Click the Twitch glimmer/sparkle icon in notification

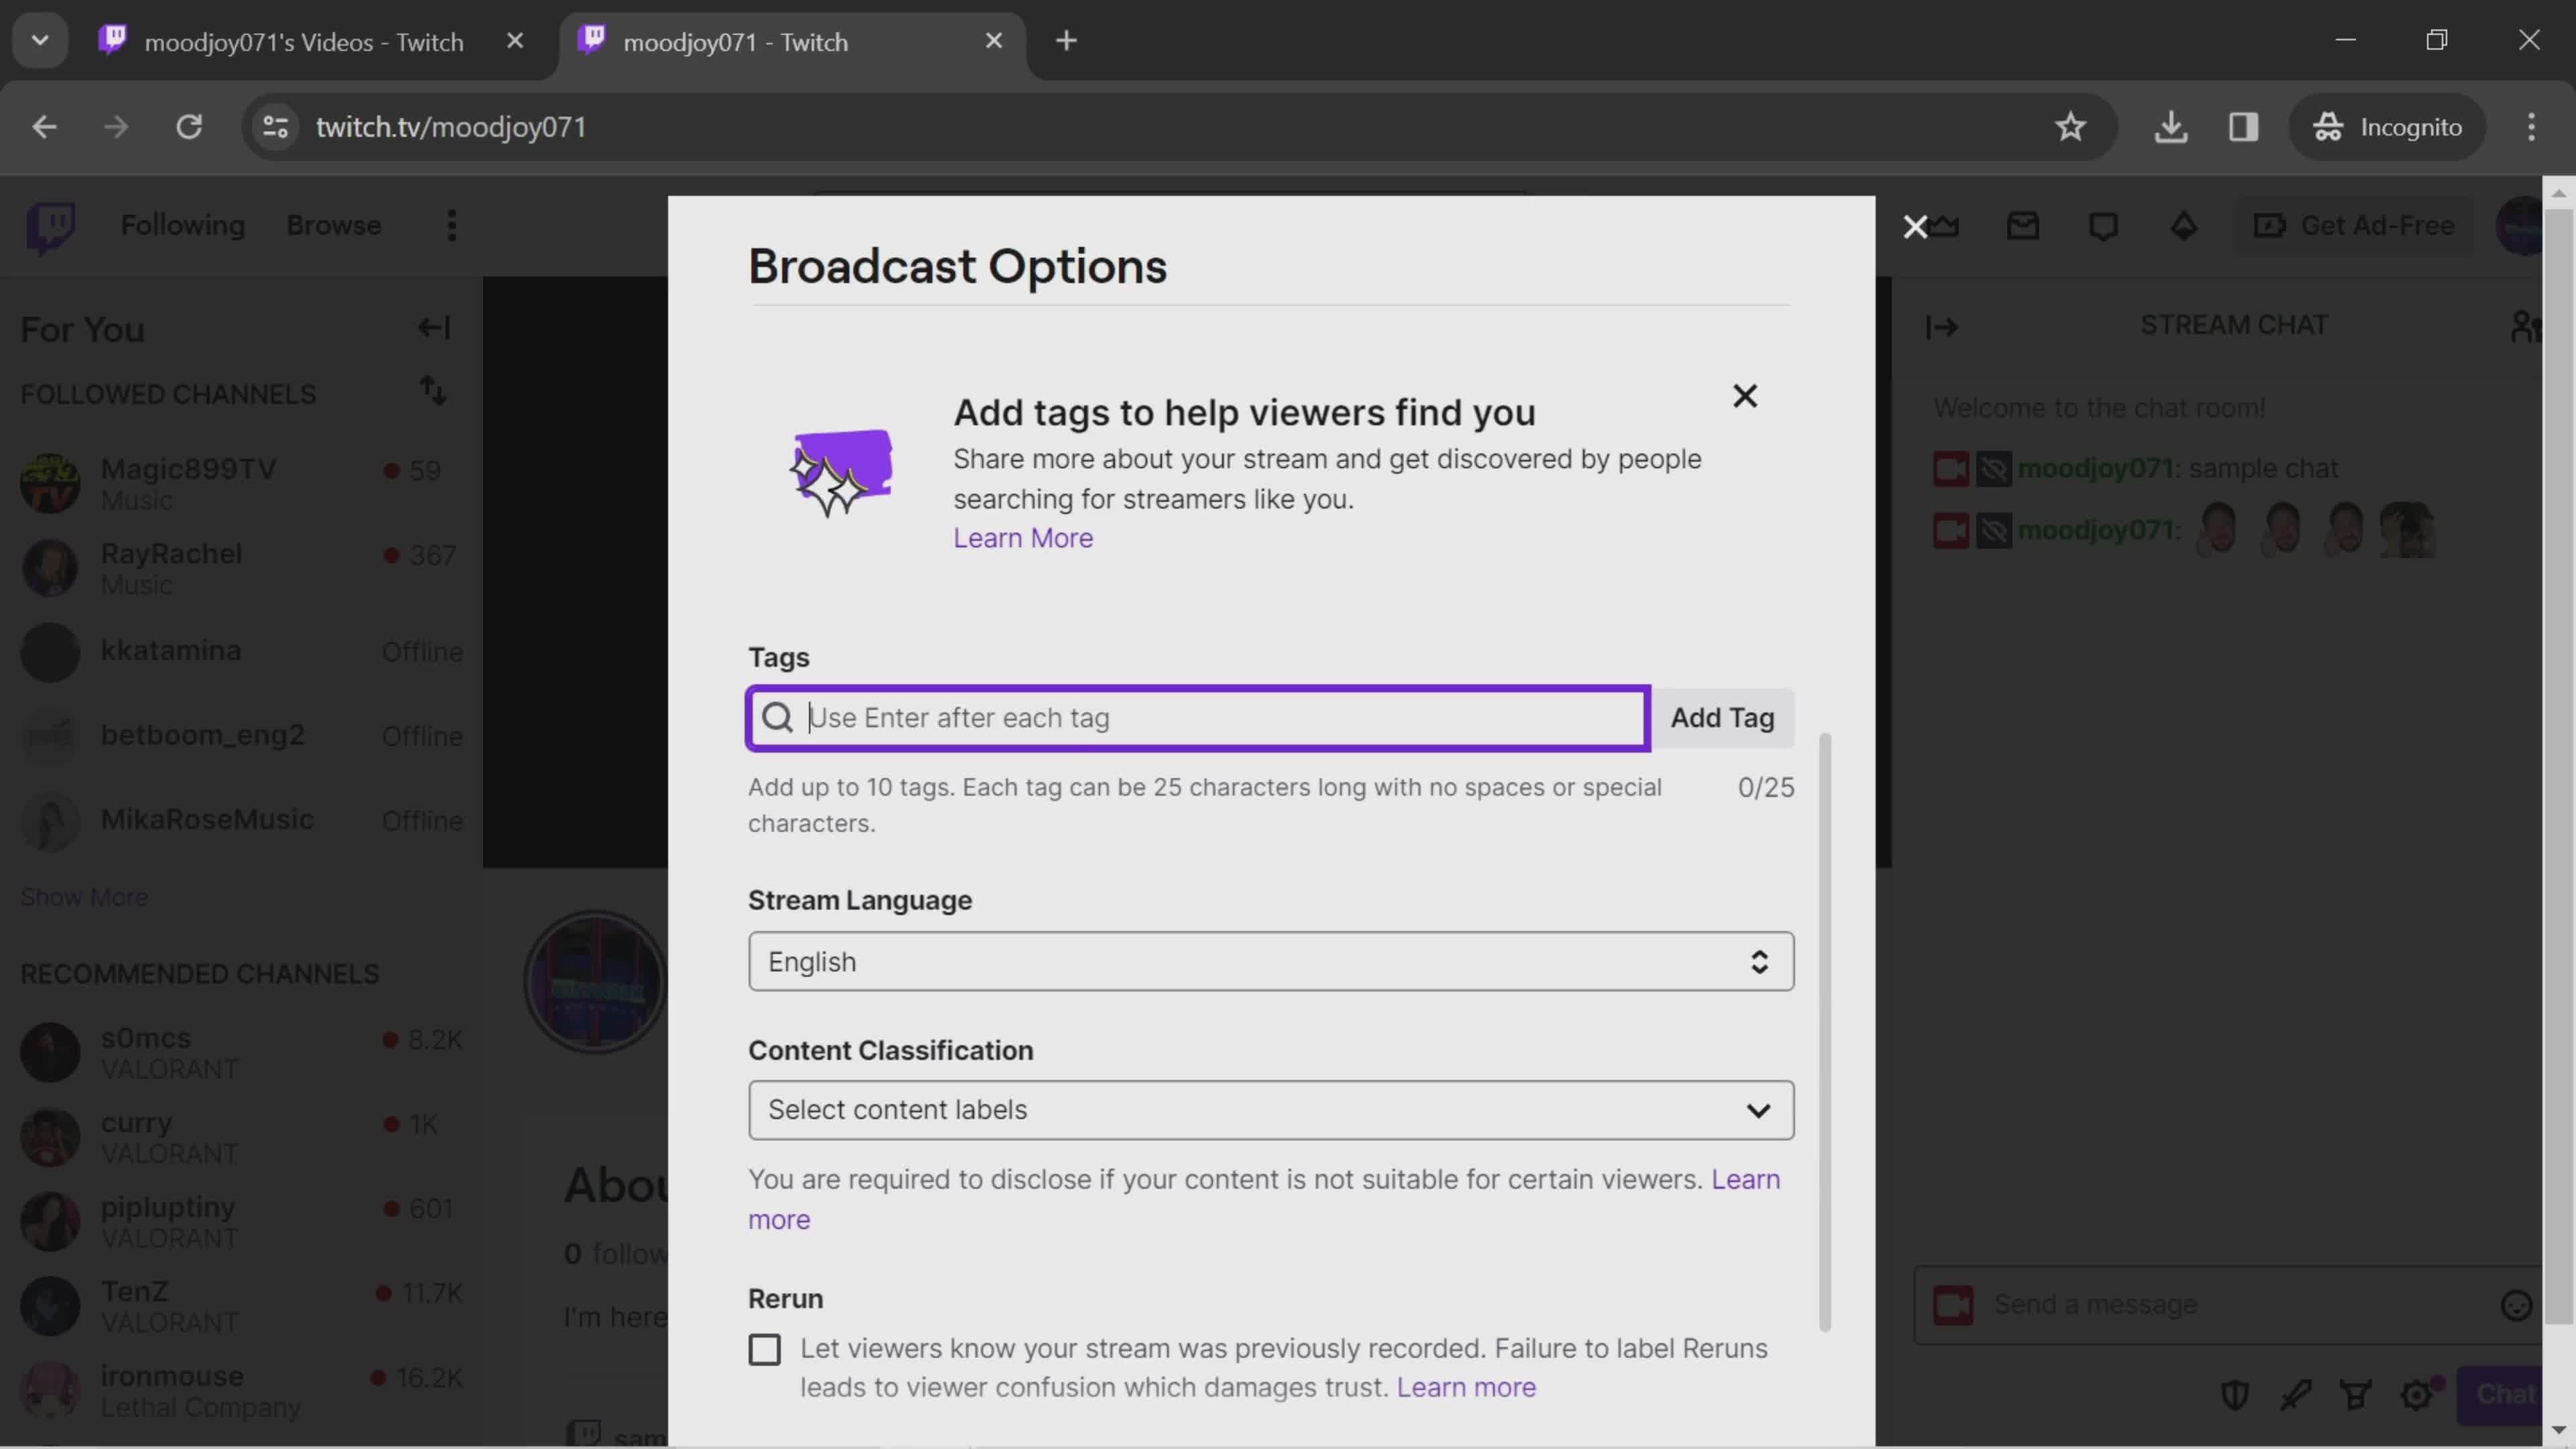point(841,469)
